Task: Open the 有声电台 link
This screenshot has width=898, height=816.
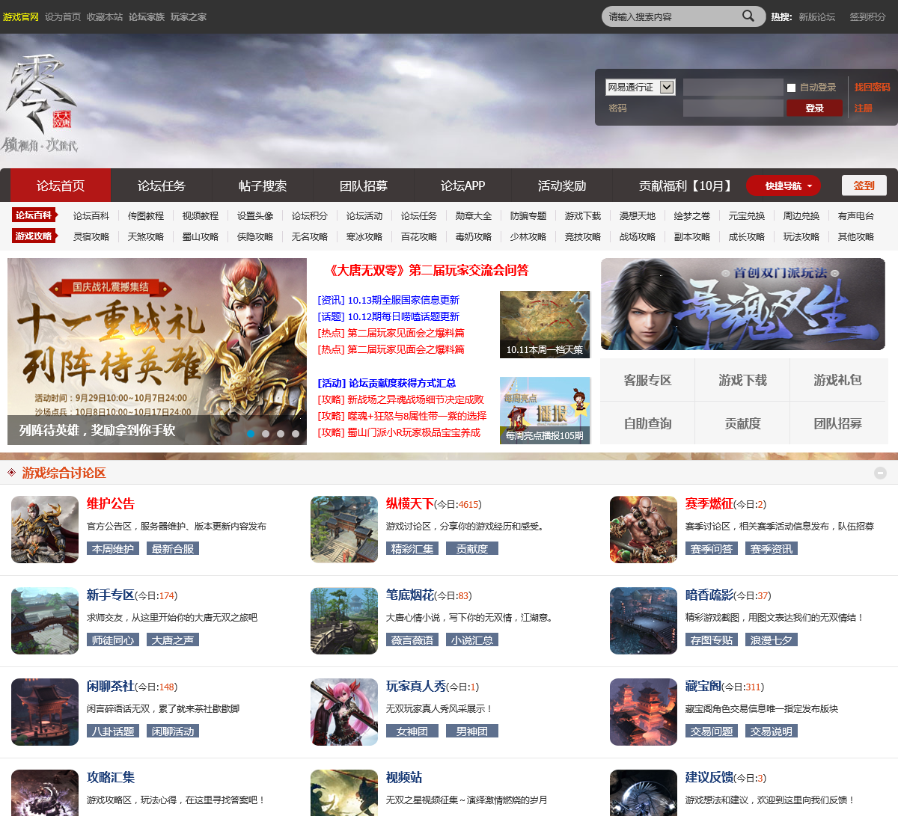Action: 856,215
